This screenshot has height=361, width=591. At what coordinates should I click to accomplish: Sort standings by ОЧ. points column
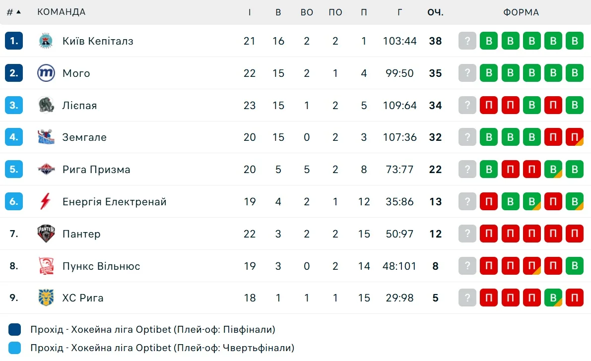point(435,12)
